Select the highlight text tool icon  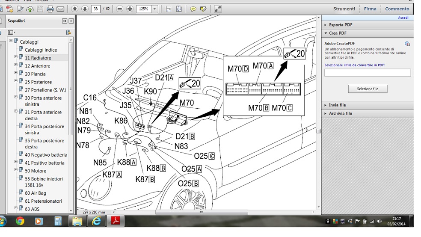pos(203,9)
